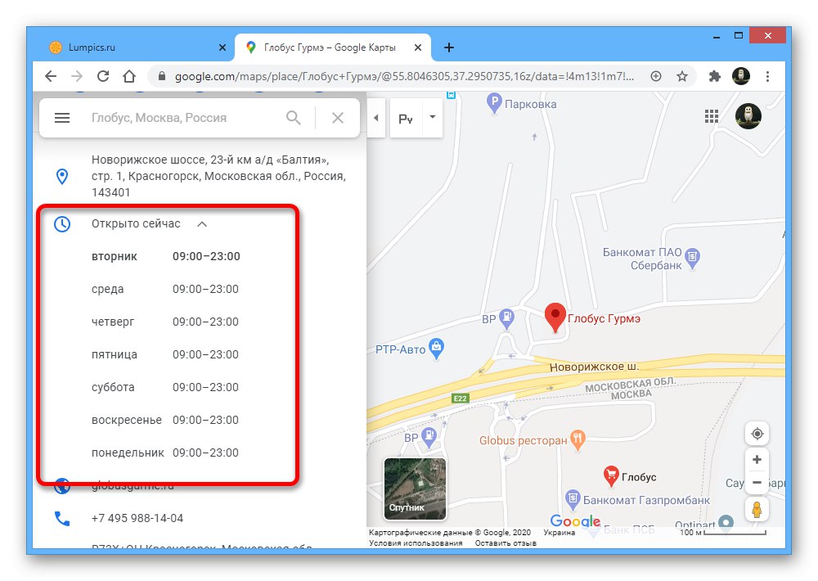
Task: Open the Google account owl avatar on map
Action: [x=748, y=116]
